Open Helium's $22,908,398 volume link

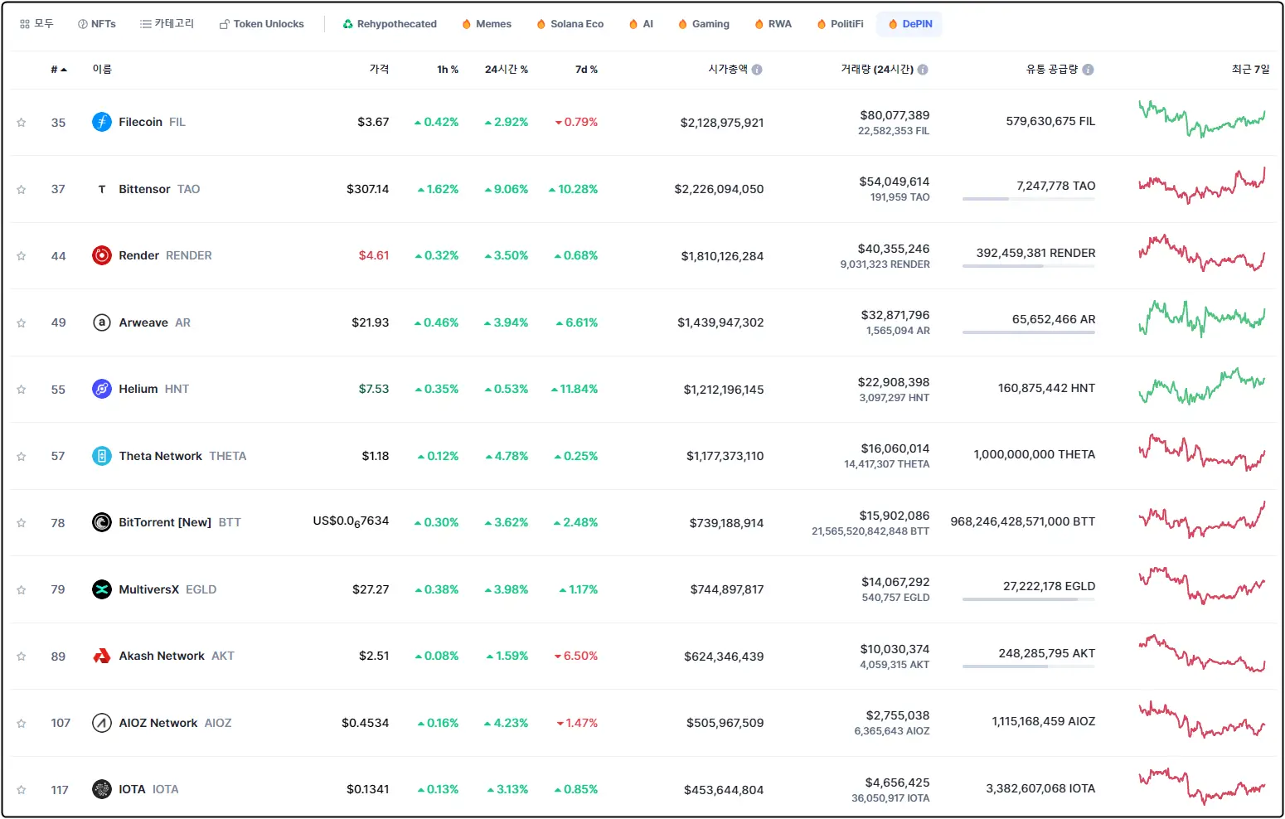894,382
